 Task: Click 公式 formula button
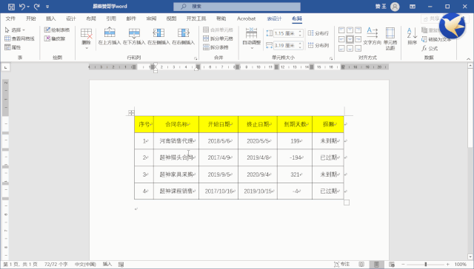pos(430,48)
